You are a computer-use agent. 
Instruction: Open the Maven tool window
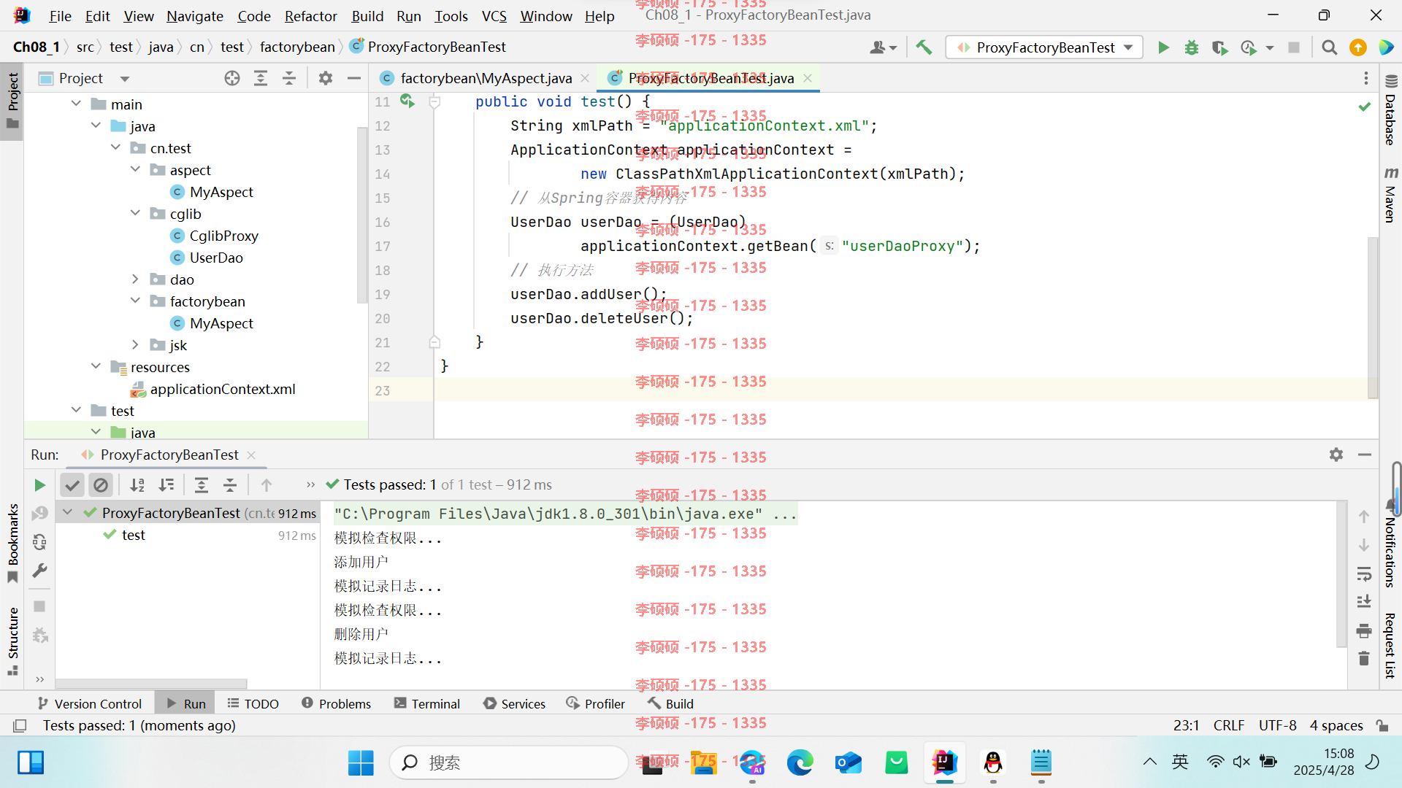click(x=1391, y=195)
